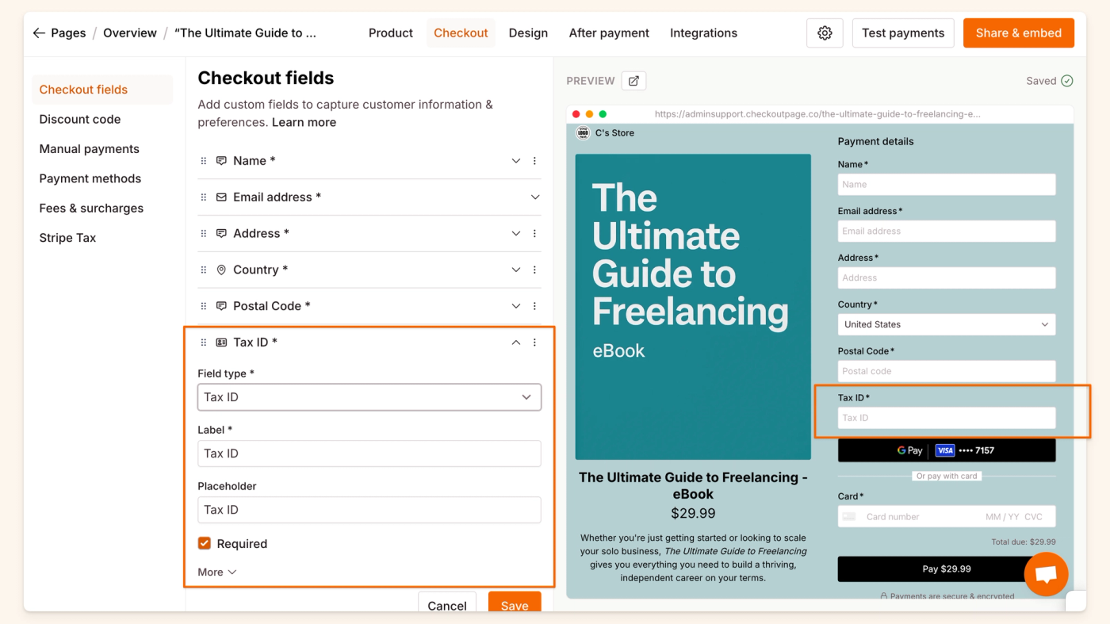Image resolution: width=1110 pixels, height=624 pixels.
Task: Toggle the Required checkbox
Action: [x=205, y=544]
